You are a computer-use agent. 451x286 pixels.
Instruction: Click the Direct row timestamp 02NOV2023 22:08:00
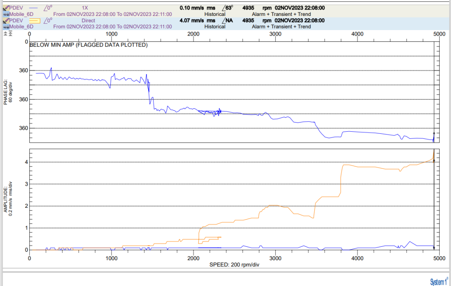pyautogui.click(x=300, y=20)
